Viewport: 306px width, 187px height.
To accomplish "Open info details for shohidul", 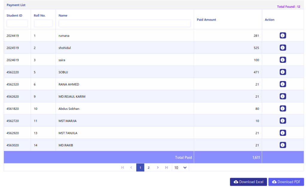I will tap(283, 48).
